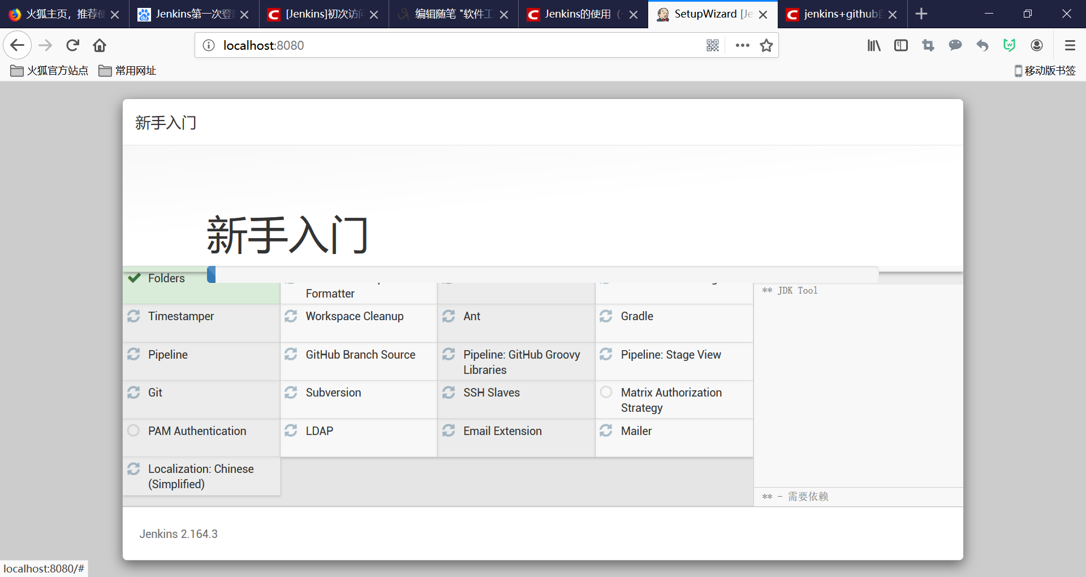Screen dimensions: 1086x577
Task: Click the Localization: Chinese (Simplified) entry
Action: point(201,476)
